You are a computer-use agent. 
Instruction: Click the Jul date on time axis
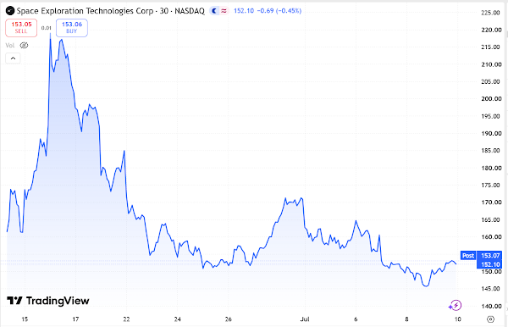tap(305, 319)
